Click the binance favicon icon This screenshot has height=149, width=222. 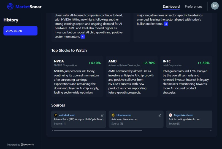113,115
